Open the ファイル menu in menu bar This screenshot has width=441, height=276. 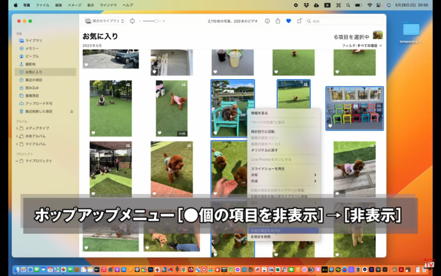click(43, 5)
